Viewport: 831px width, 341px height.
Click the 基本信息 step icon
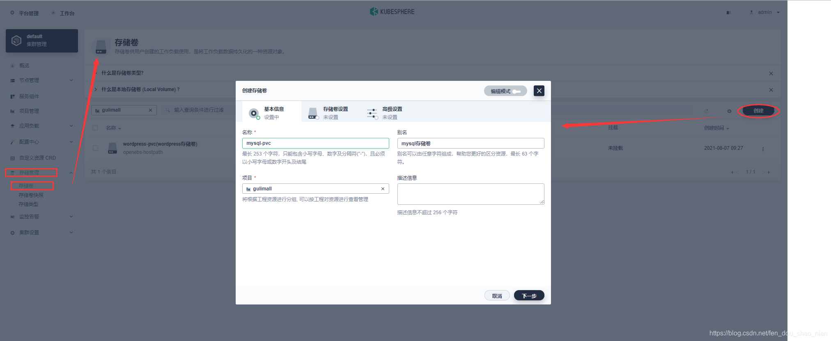254,113
